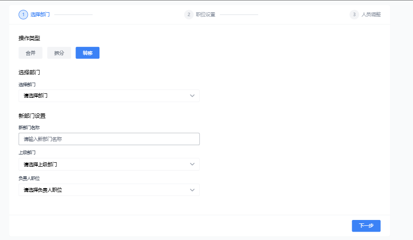
Task: Click the 新部门名称 field label
Action: 29,128
